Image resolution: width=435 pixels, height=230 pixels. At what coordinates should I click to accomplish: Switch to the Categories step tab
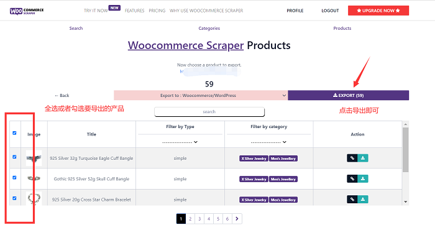click(x=209, y=29)
